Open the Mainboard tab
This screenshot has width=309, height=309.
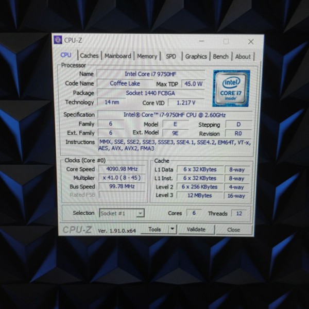[x=117, y=56]
